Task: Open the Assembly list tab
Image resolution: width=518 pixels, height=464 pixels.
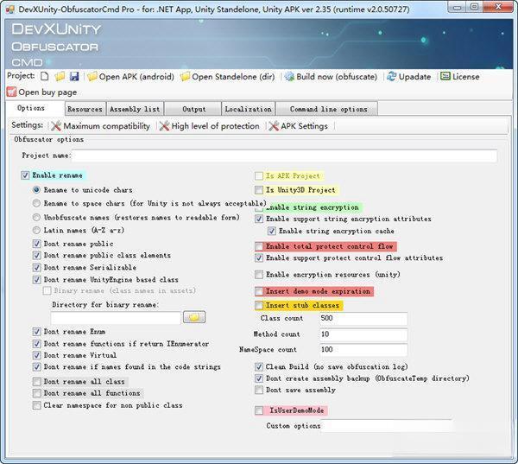Action: click(x=135, y=109)
